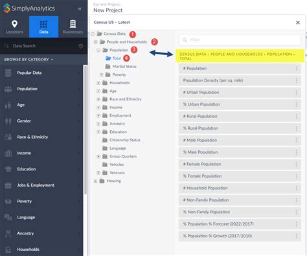Expand the Race and Ethnicity folder
The image size is (307, 256).
(98, 99)
